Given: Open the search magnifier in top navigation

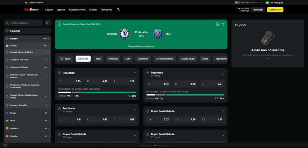Looking at the screenshot, I should (118, 10).
